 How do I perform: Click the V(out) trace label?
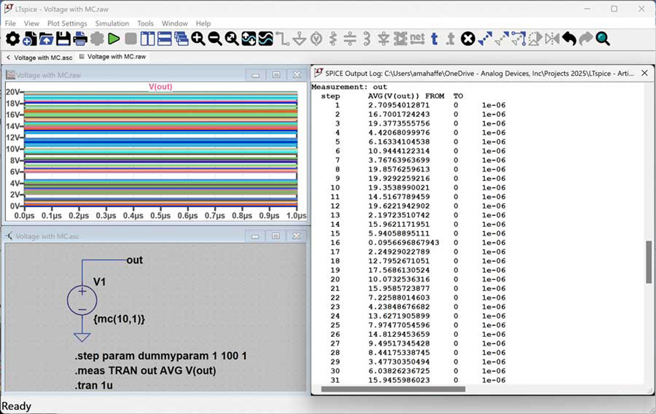(x=161, y=86)
